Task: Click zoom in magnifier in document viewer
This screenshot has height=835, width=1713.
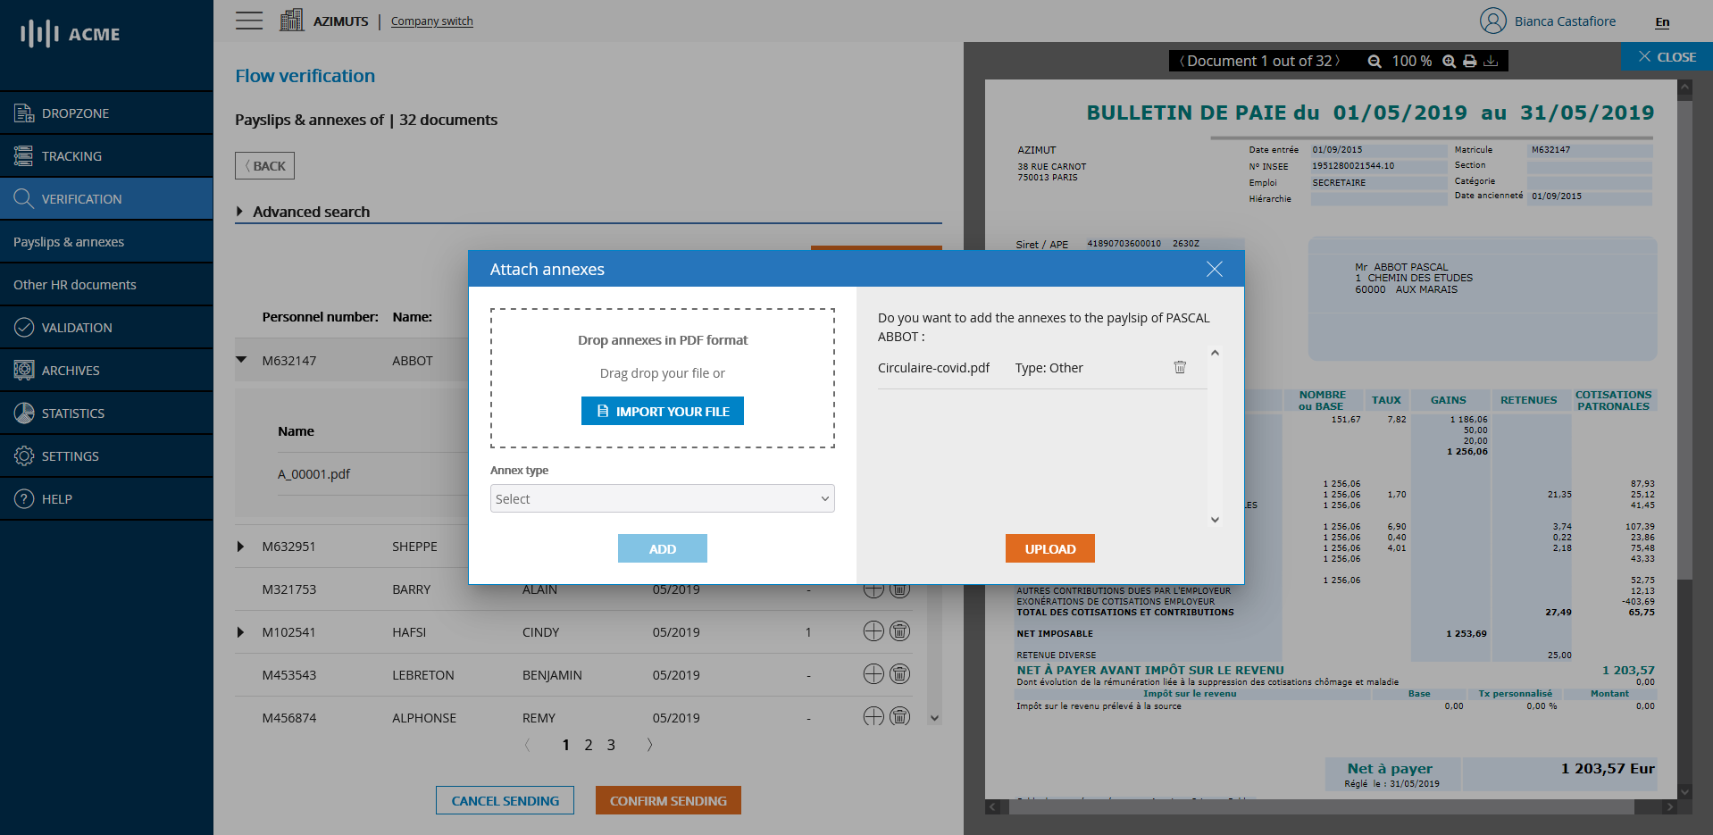Action: [1449, 62]
